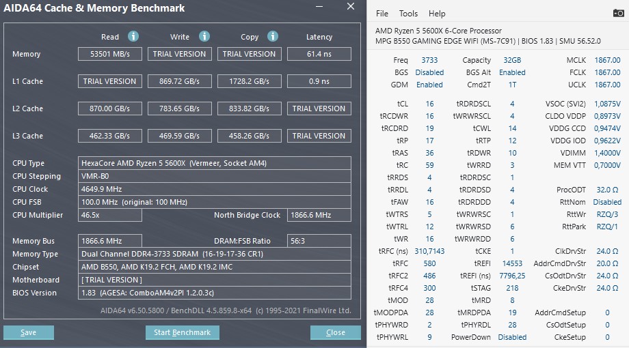Click the L2 Cache Write 783.65 GB/s field
This screenshot has width=629, height=348.
(x=180, y=108)
